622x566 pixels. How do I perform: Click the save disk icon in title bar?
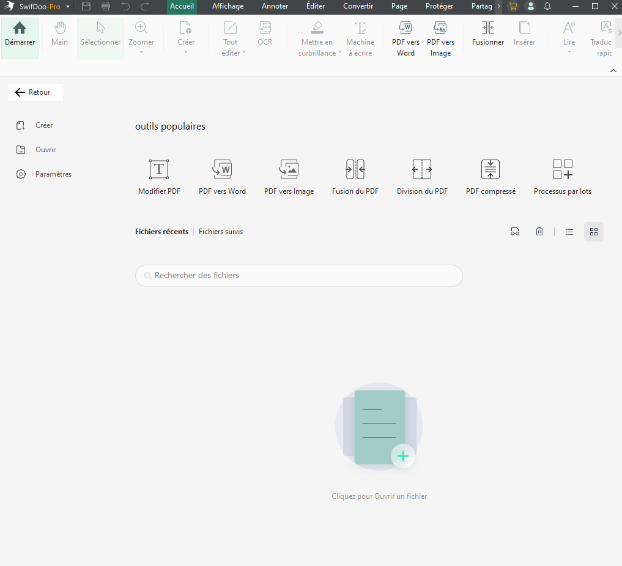(86, 6)
